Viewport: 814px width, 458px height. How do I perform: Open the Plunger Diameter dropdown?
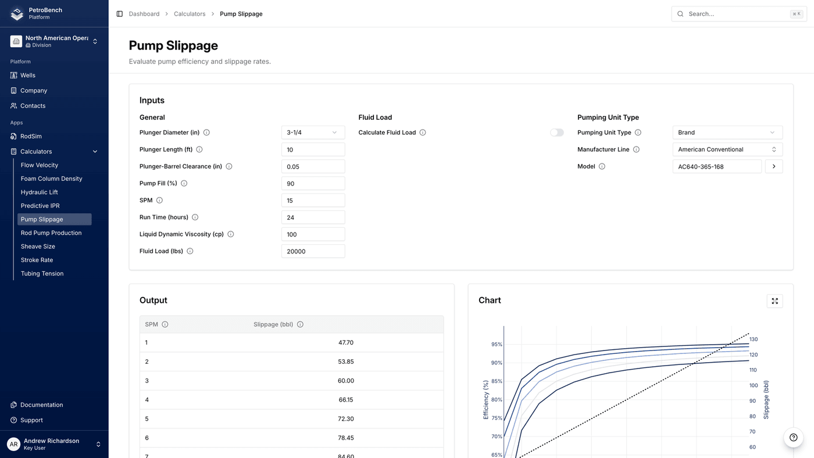[313, 133]
